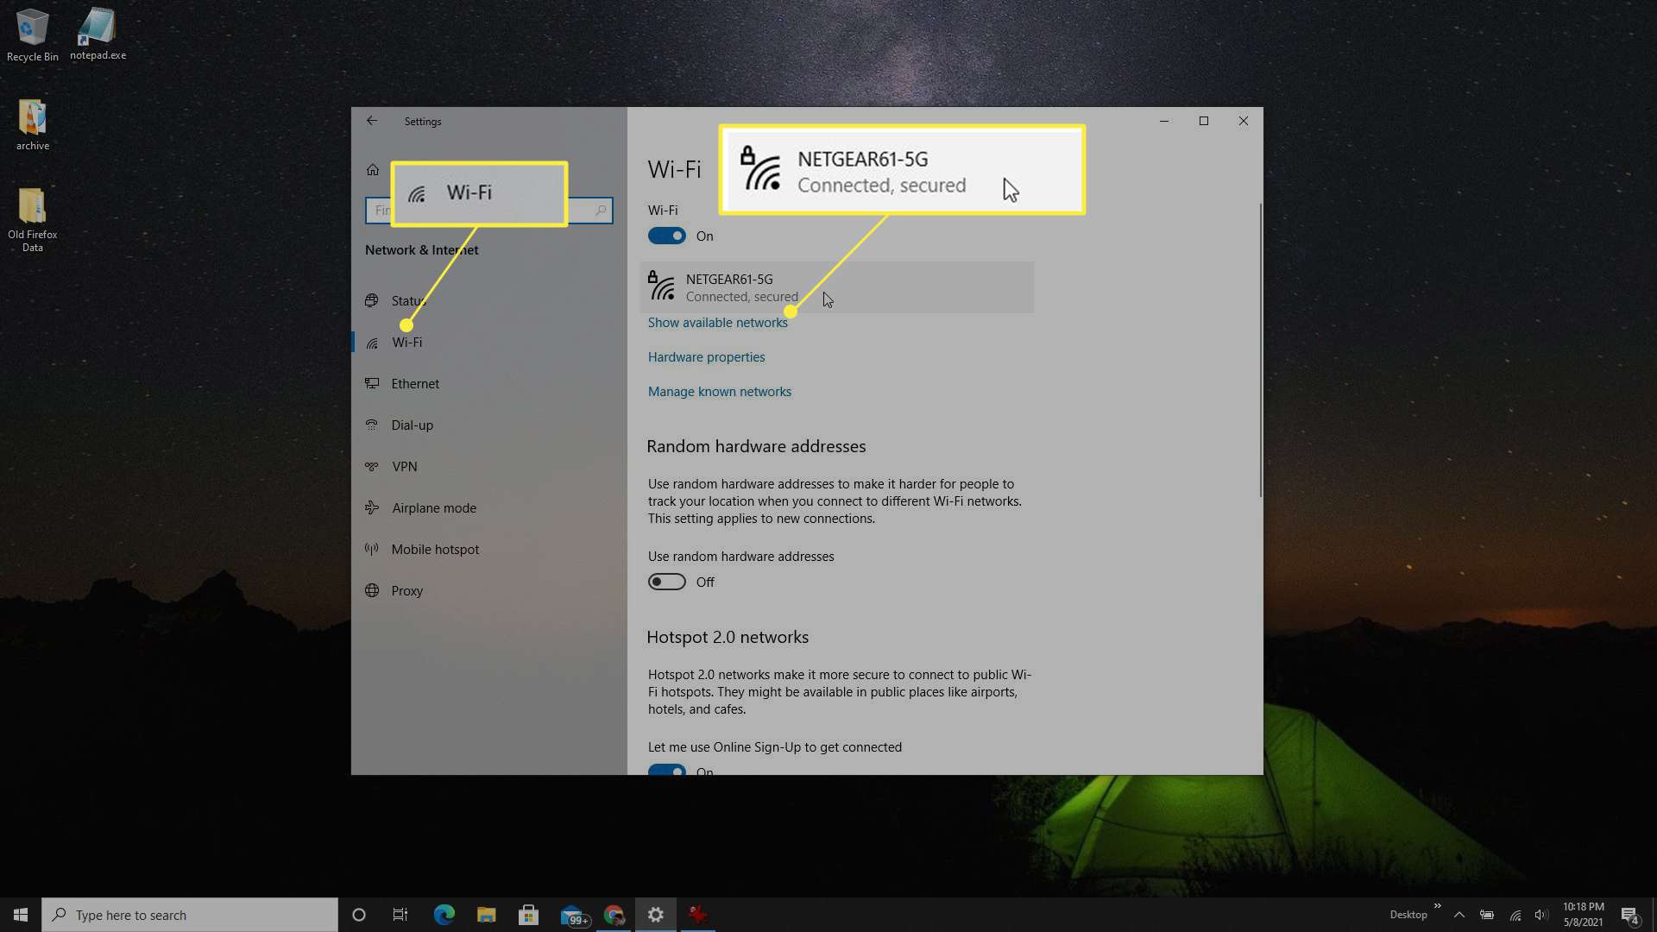Open Mobile hotspot settings

pyautogui.click(x=489, y=549)
